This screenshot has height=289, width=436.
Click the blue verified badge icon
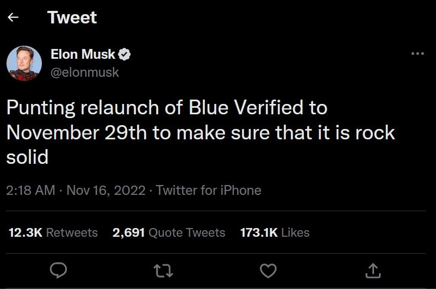124,54
